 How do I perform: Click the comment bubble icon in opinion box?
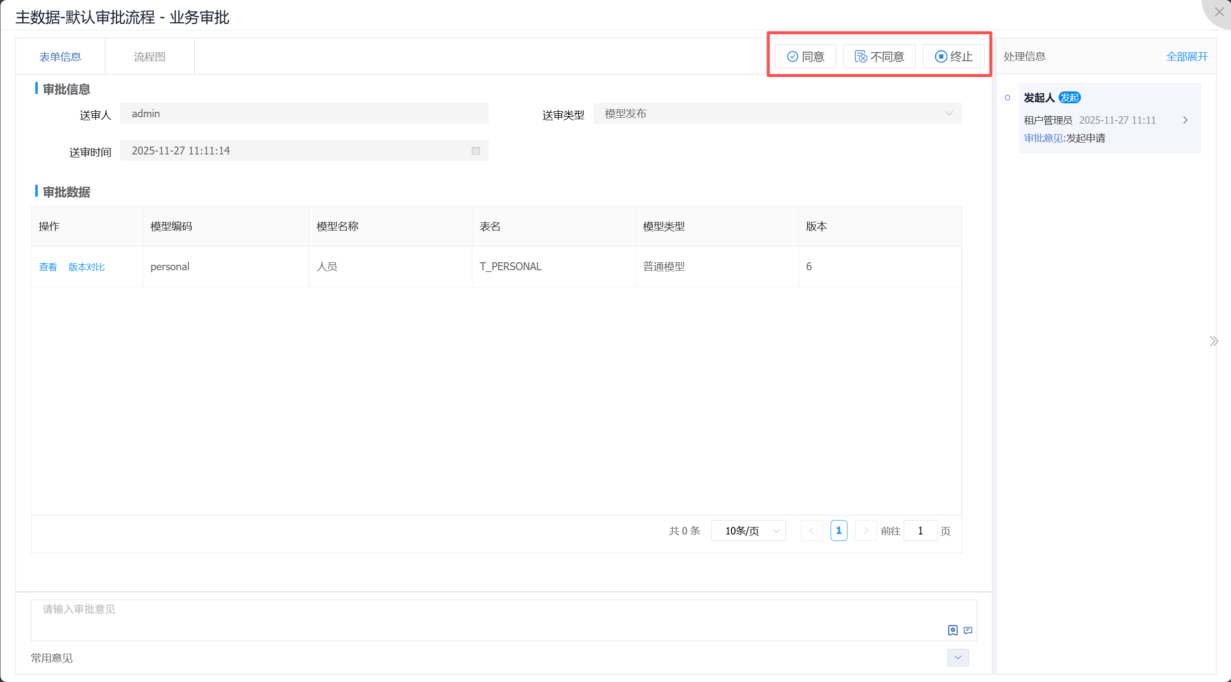968,630
